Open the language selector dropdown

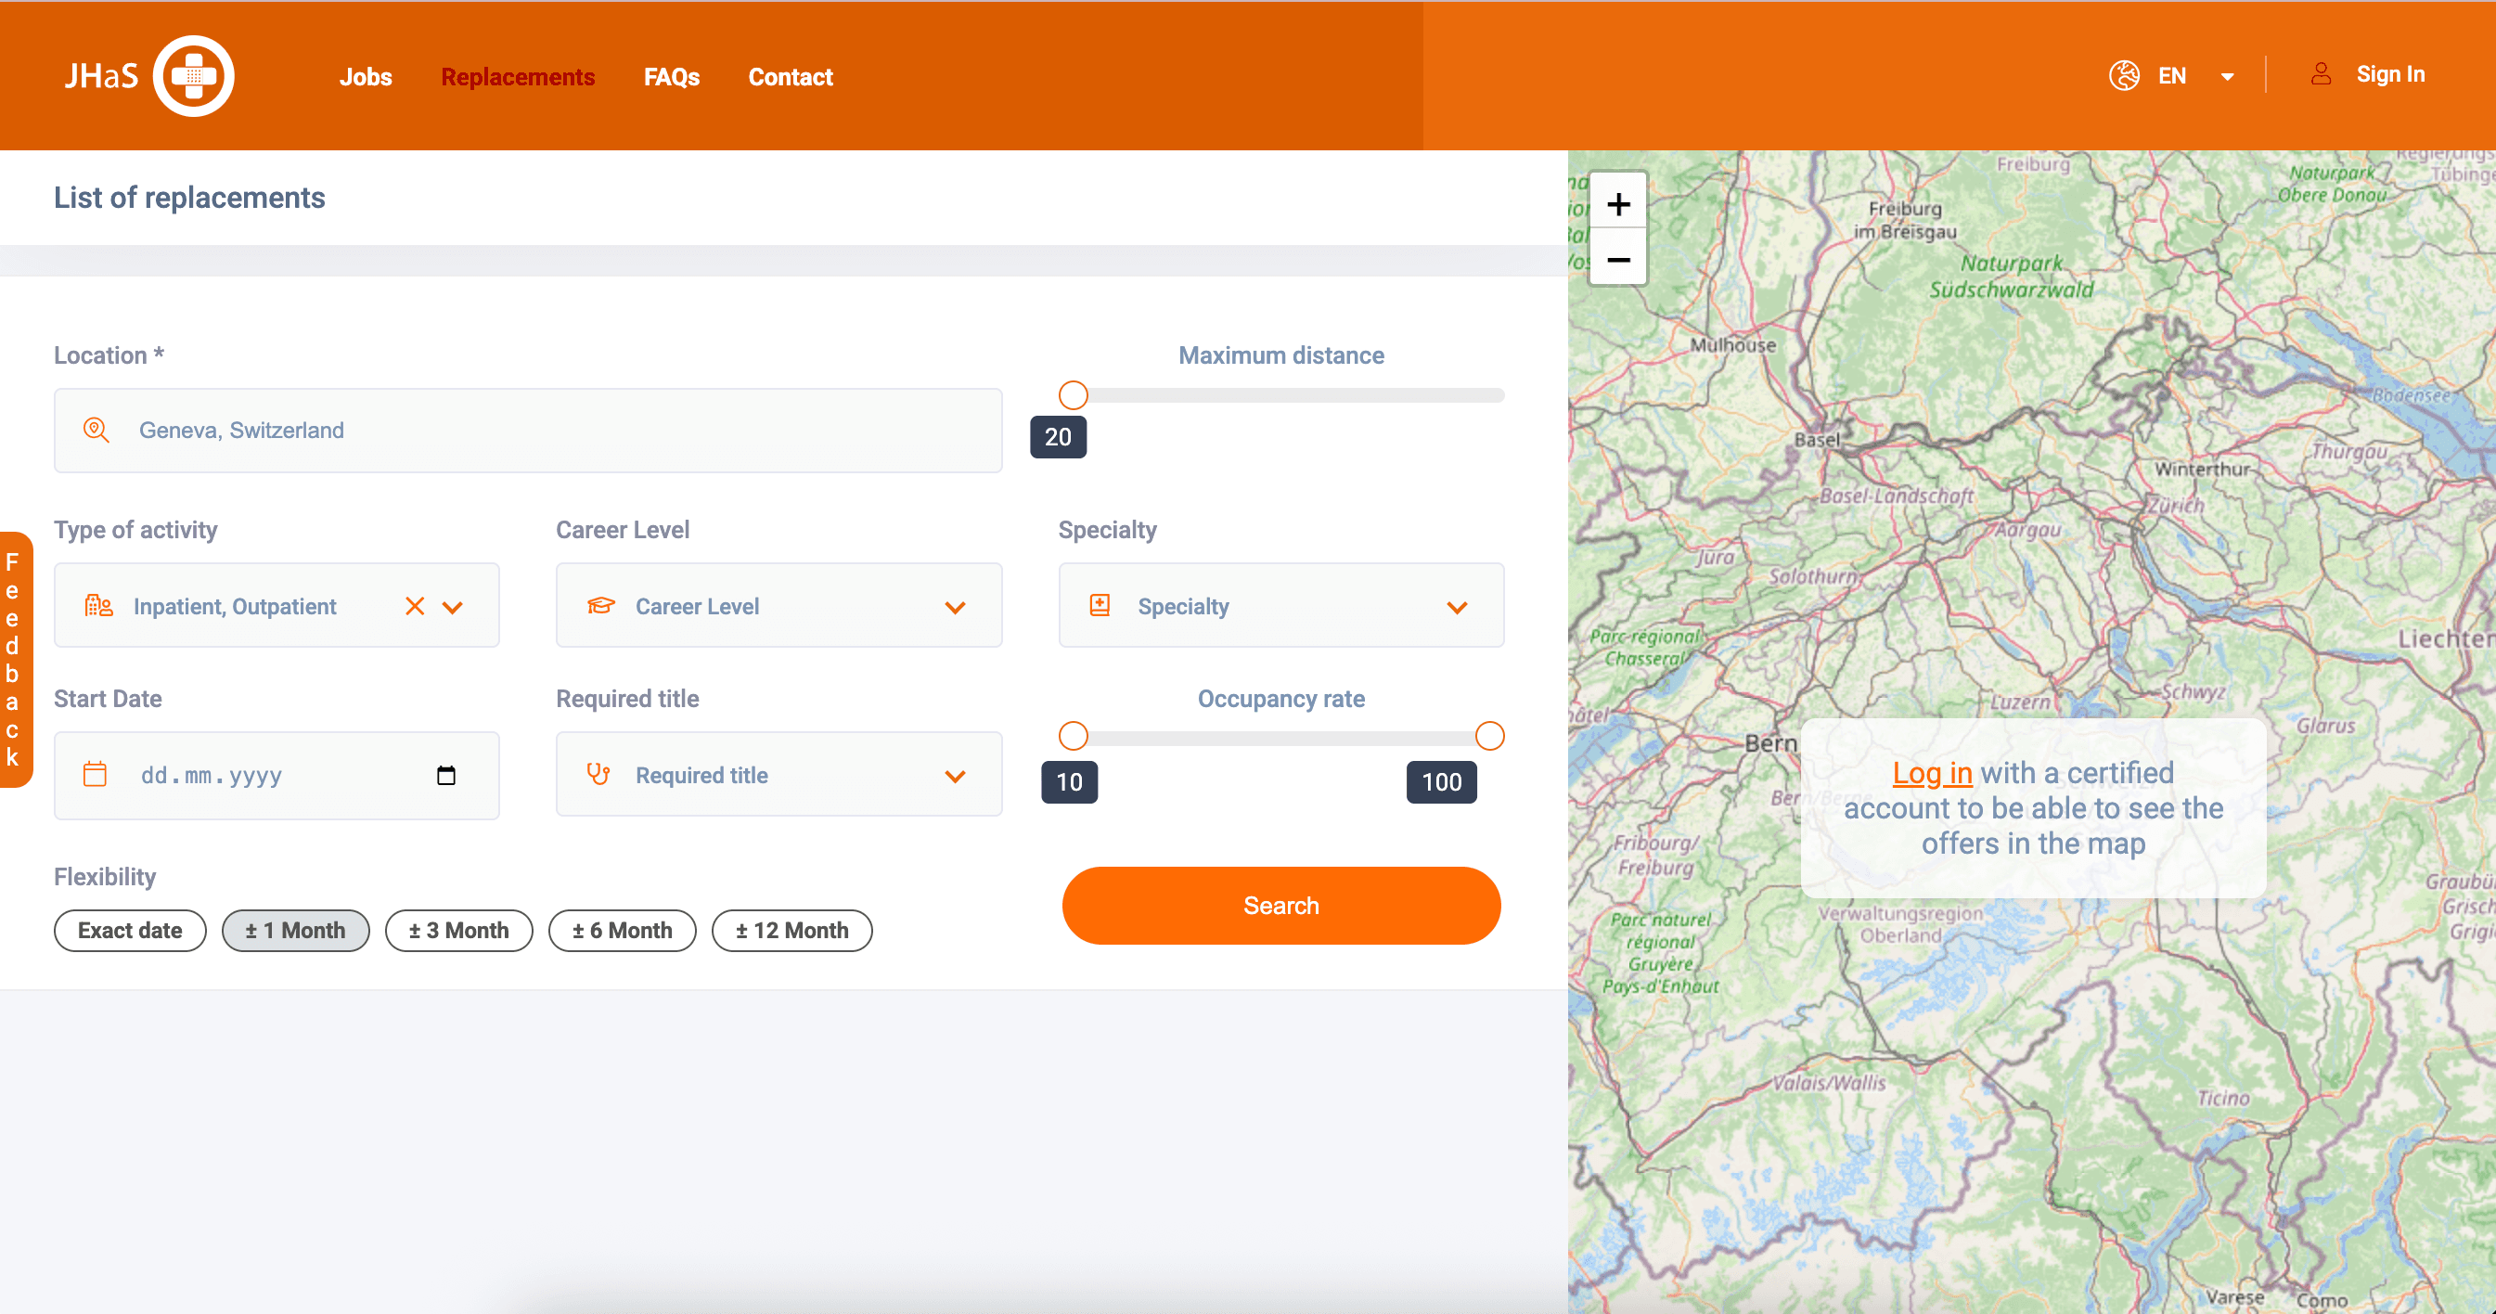tap(2226, 74)
